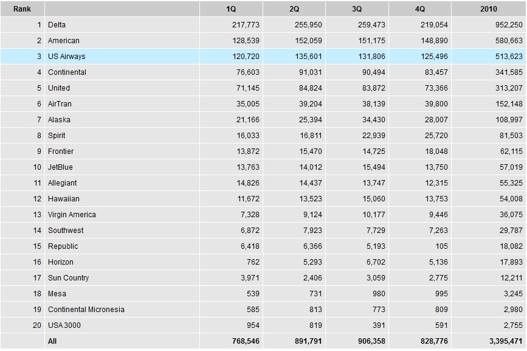
Task: Select the USA 3000 airline name
Action: [64, 325]
